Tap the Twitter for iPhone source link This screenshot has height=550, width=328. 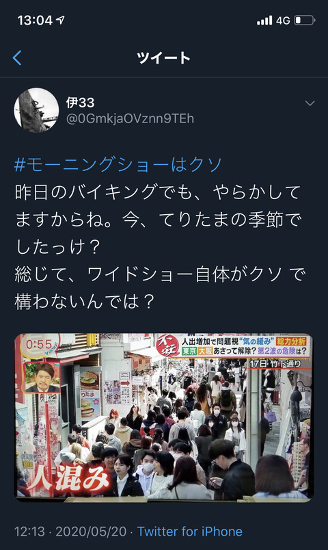coord(189,532)
